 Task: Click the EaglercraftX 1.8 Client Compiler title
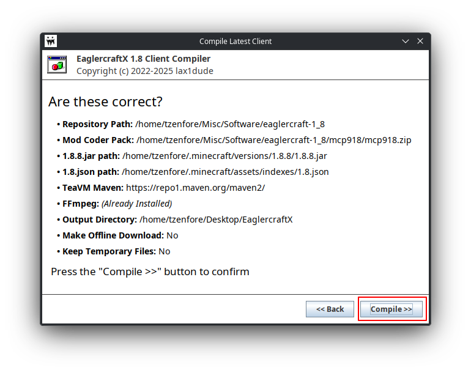144,59
